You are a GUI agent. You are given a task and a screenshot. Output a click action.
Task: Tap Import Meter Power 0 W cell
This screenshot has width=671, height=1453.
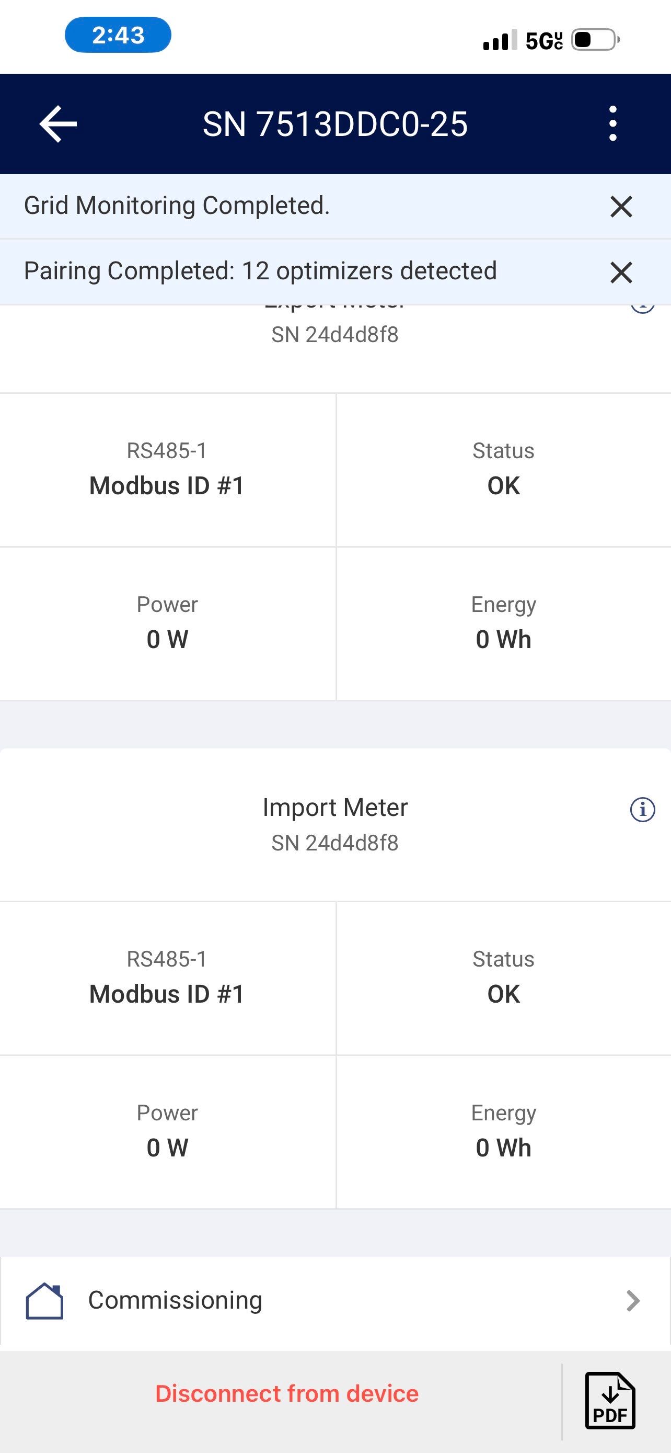[167, 1131]
